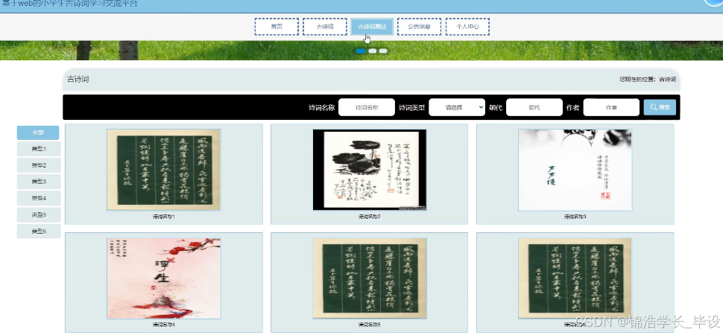Image resolution: width=723 pixels, height=335 pixels.
Task: Click the 诗词名称5 caption text
Action: point(370,325)
